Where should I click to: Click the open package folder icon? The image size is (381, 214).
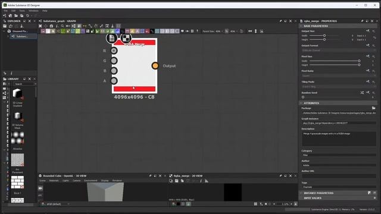pos(16,15)
